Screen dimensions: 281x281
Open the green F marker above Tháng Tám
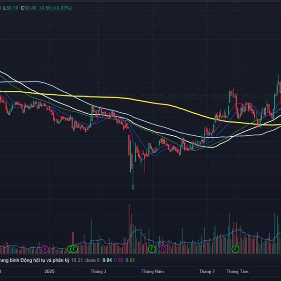[236, 249]
